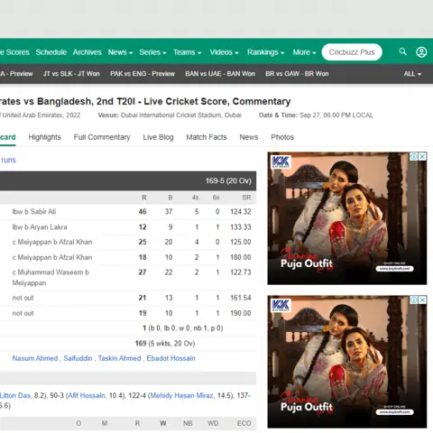Click 'c Muhammad Waseem b Meiyappan' dismissal

pyautogui.click(x=51, y=278)
